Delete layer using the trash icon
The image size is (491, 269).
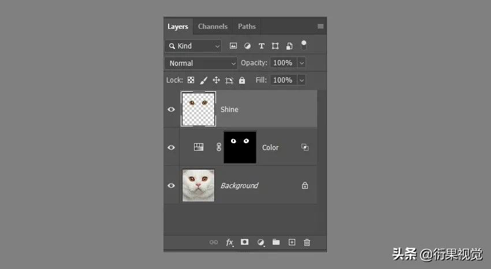tap(307, 242)
